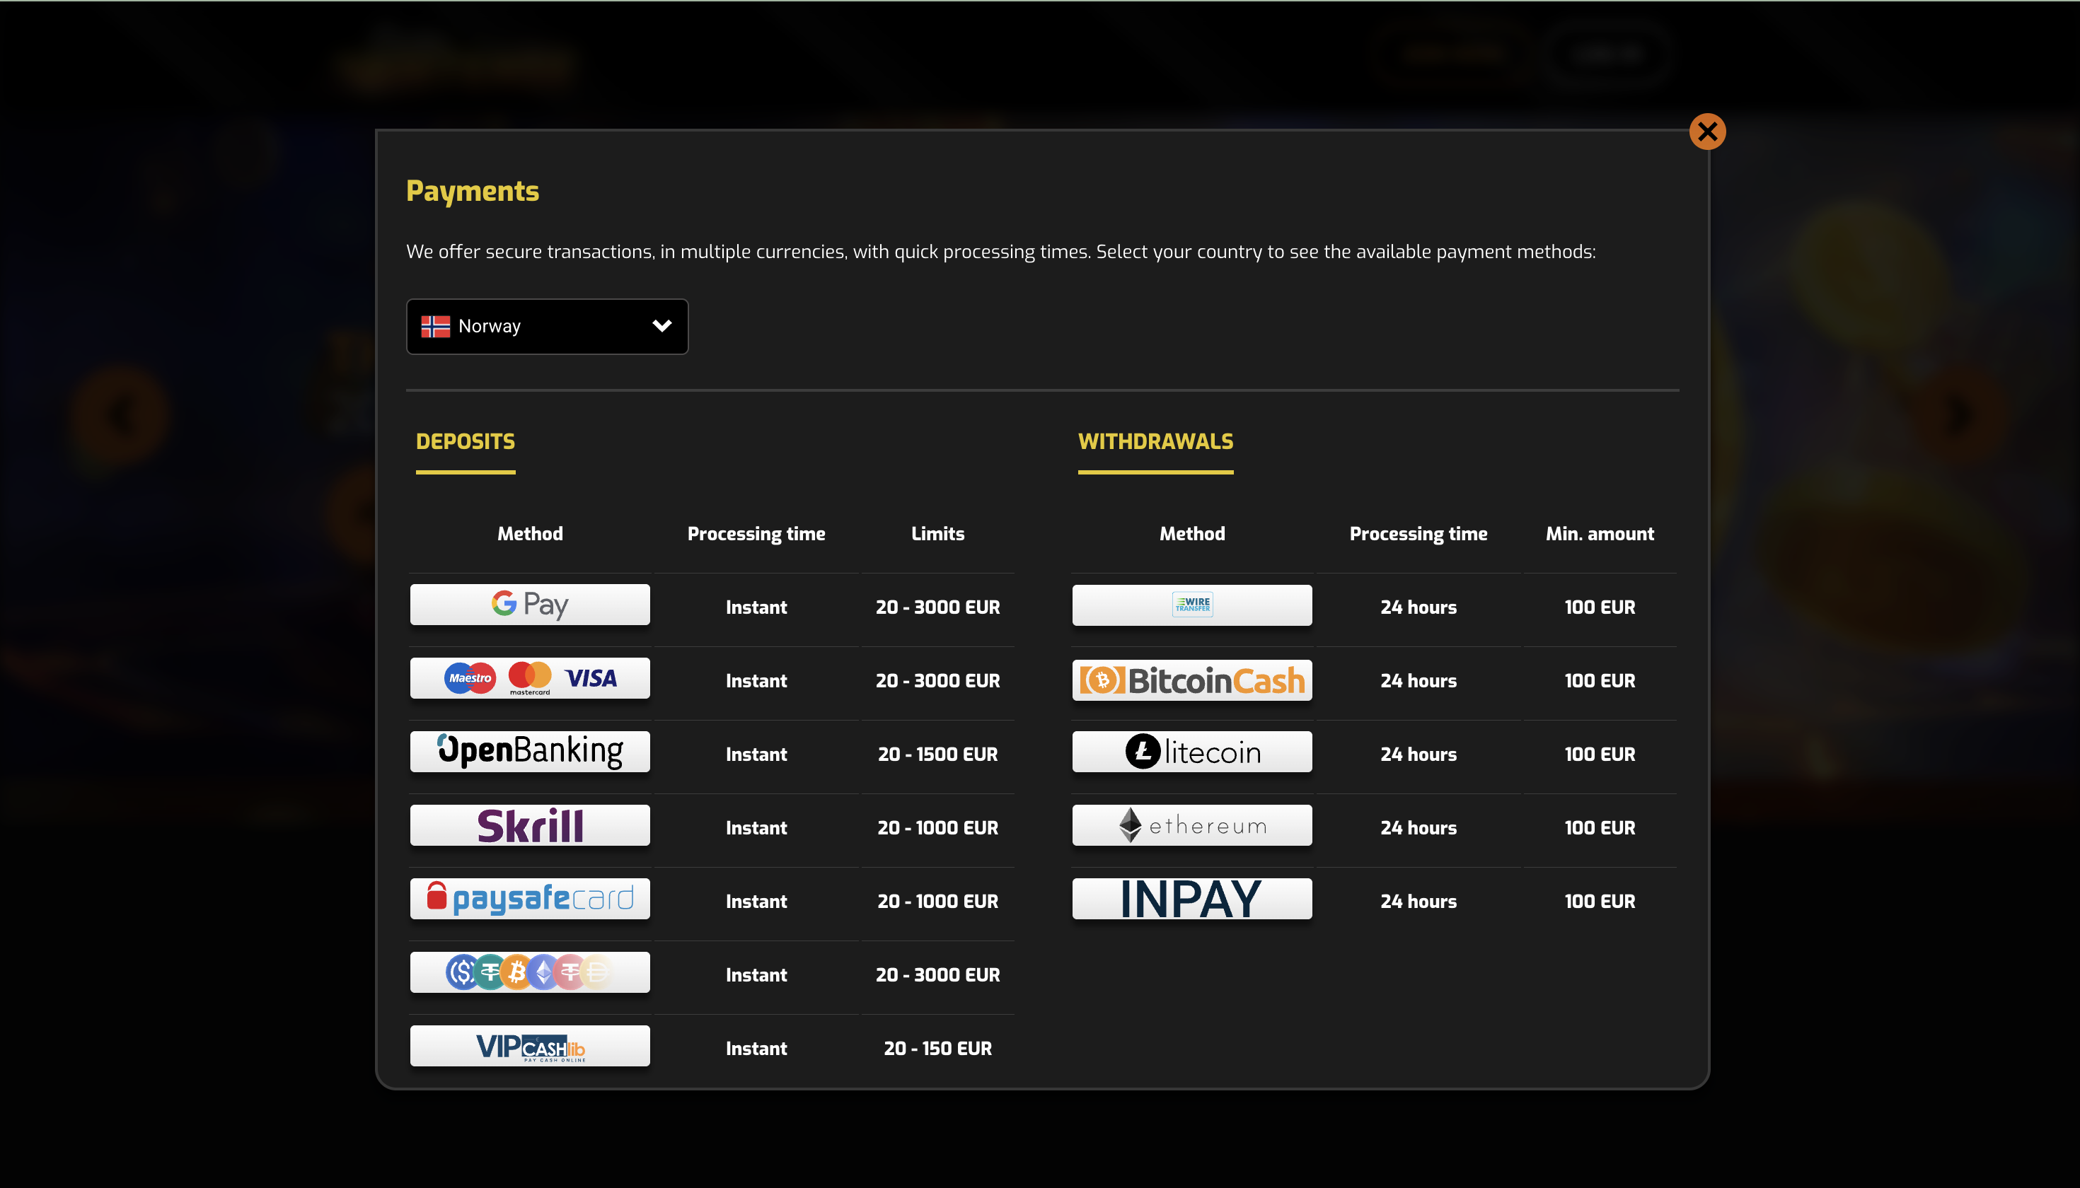The width and height of the screenshot is (2080, 1188).
Task: Click the withdrawals Processing time column header
Action: (x=1418, y=534)
